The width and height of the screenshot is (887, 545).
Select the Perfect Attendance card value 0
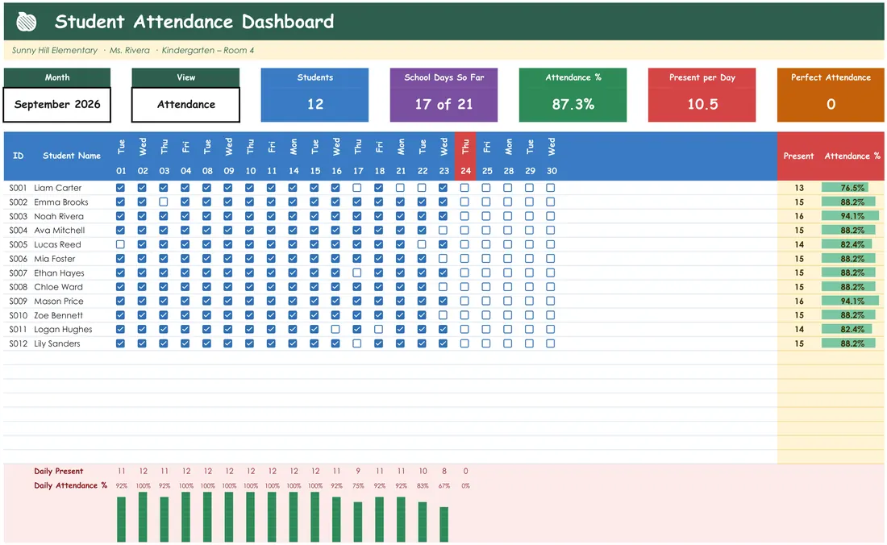click(x=831, y=104)
